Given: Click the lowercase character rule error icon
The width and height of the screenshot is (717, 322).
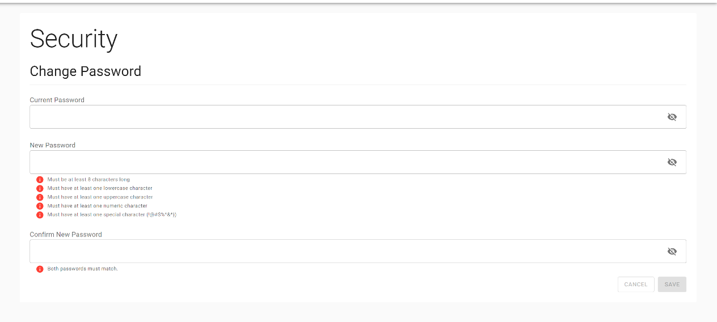Looking at the screenshot, I should pos(40,188).
